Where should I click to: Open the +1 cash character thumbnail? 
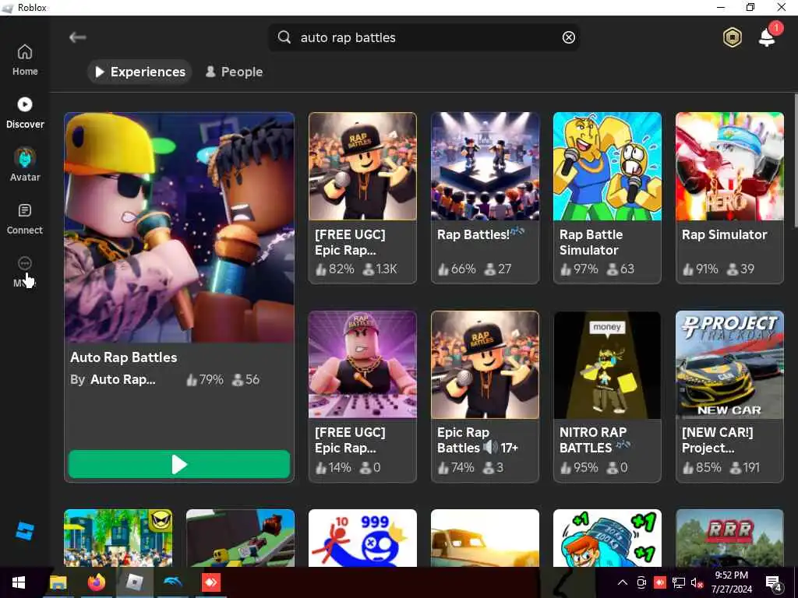point(607,538)
